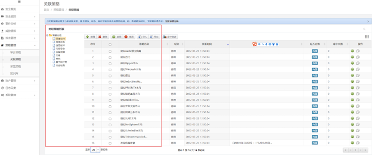Click the green circle Enable (启用) toolbar button
This screenshot has height=155, width=372.
[117, 37]
